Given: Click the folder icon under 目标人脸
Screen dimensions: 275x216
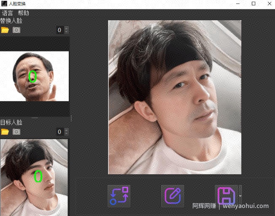Looking at the screenshot, I should pos(5,132).
